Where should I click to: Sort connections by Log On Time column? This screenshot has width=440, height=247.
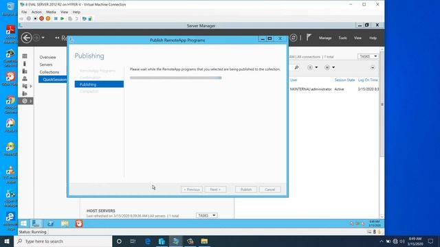tap(368, 80)
